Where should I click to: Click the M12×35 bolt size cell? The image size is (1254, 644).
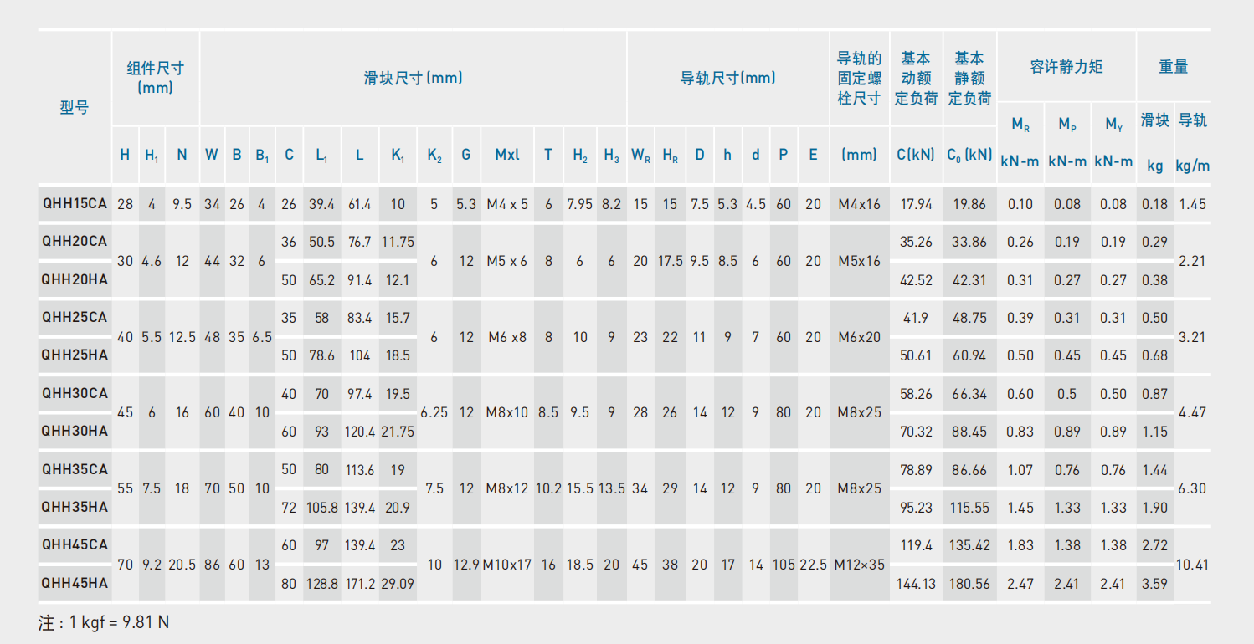860,565
